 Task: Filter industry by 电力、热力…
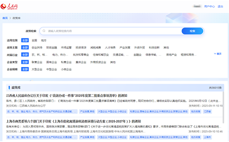point(60,55)
